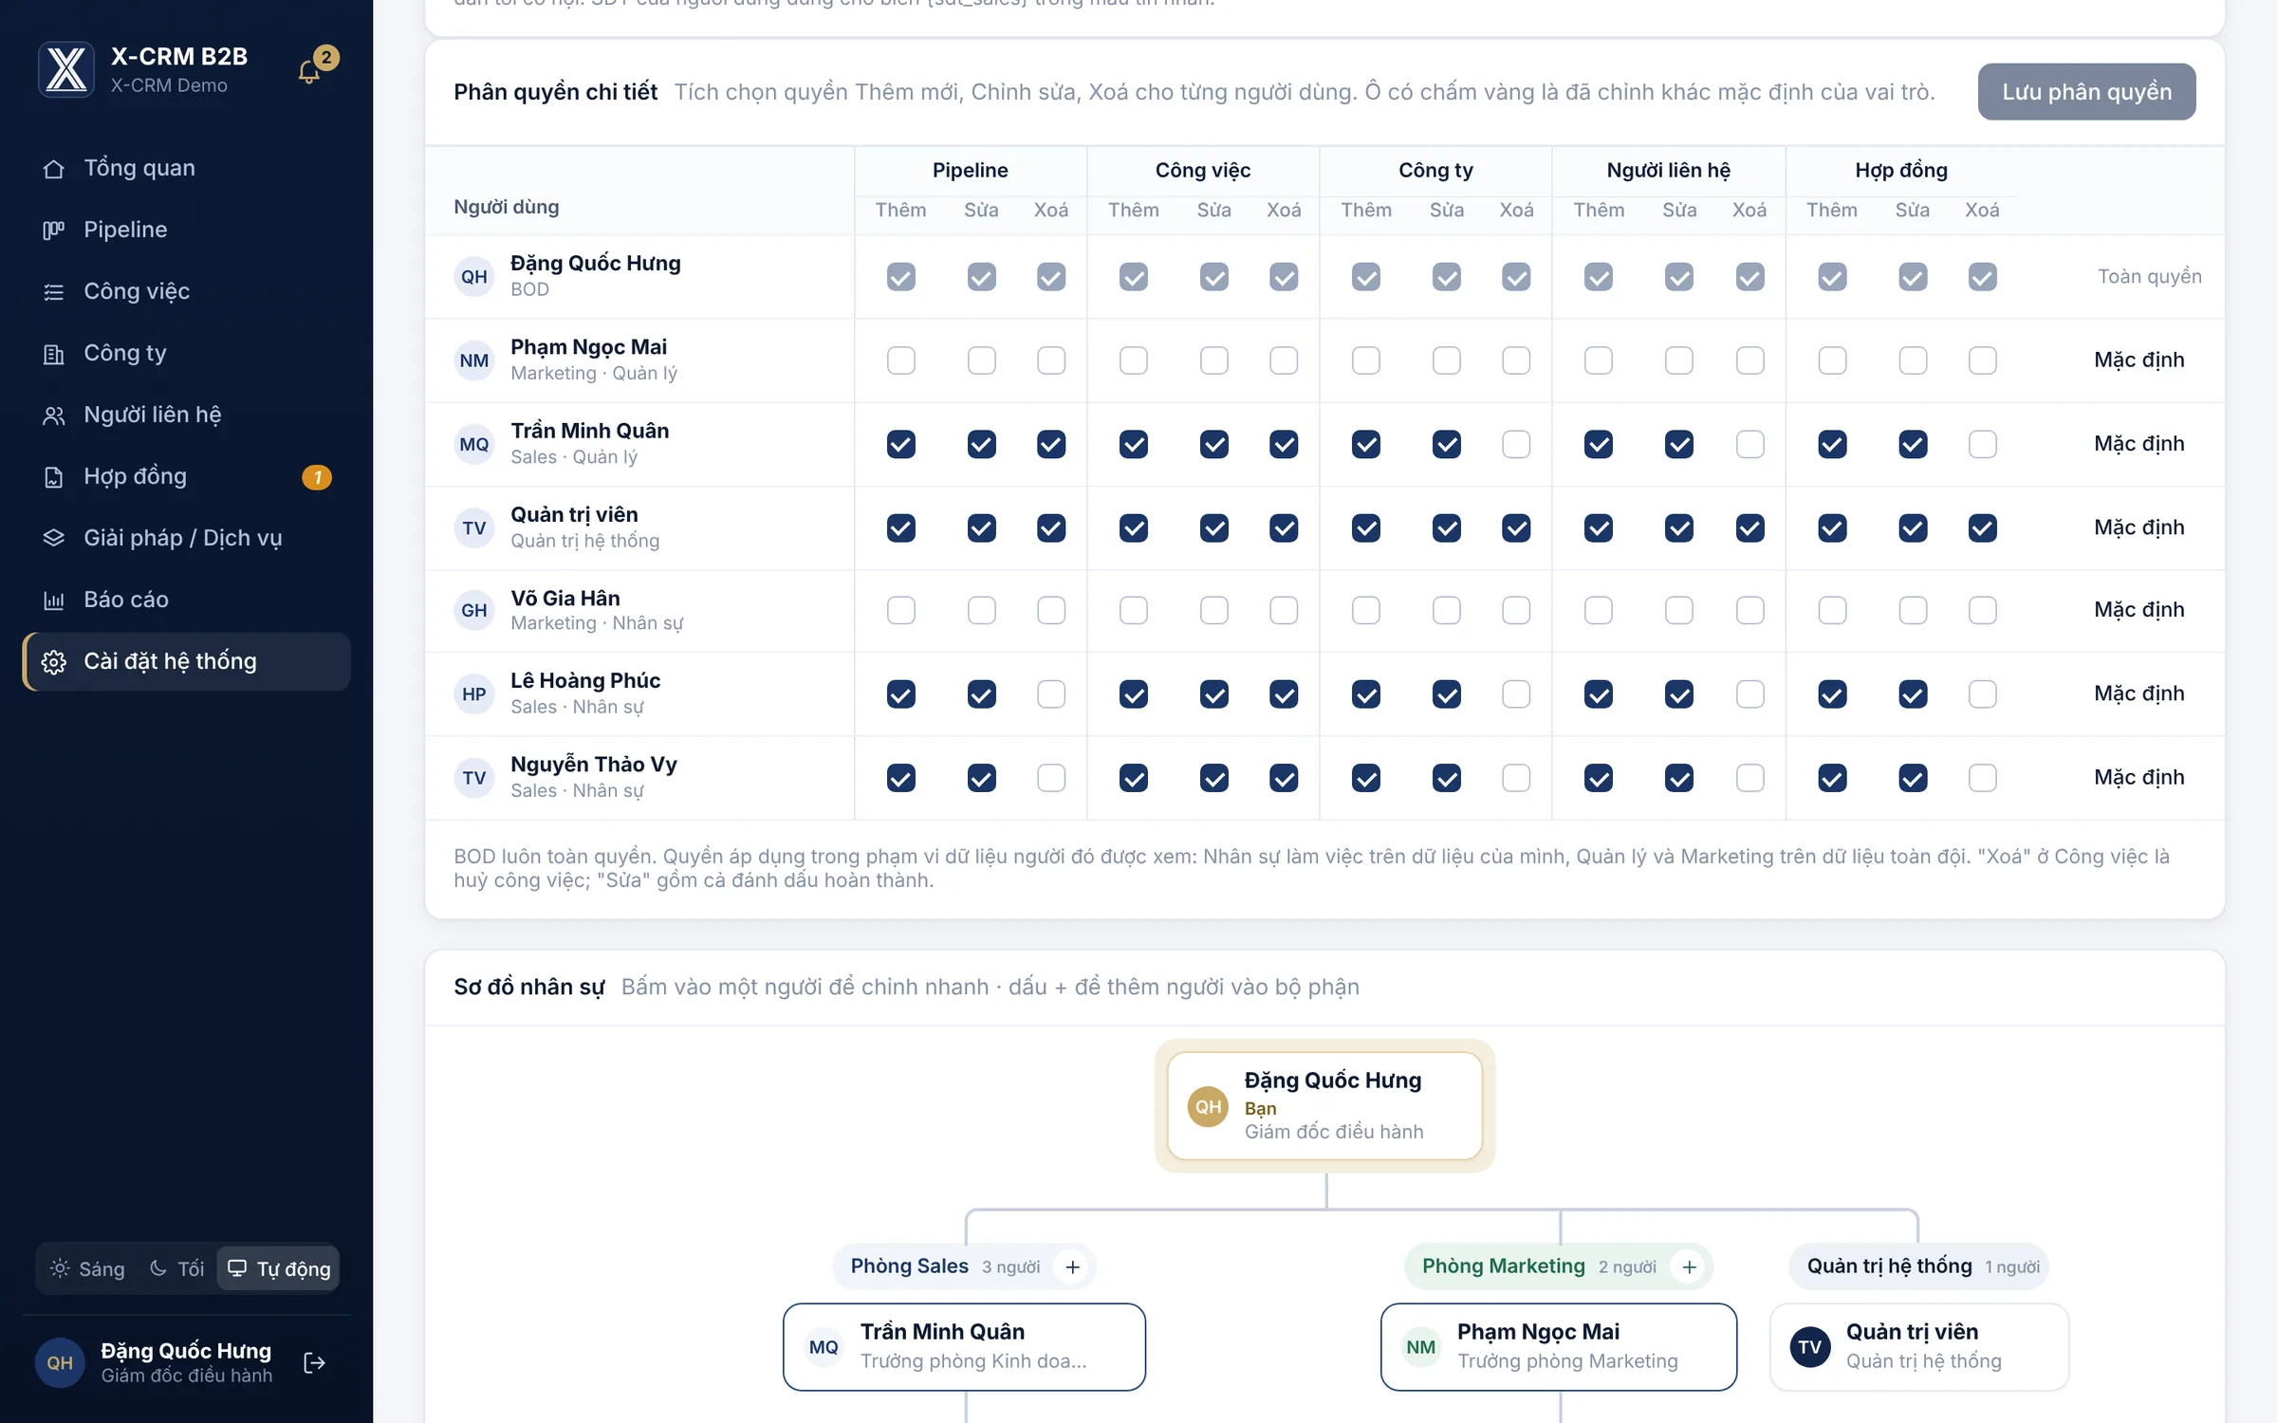Viewport: 2277px width, 1423px height.
Task: Select Sáng light theme option
Action: [87, 1268]
